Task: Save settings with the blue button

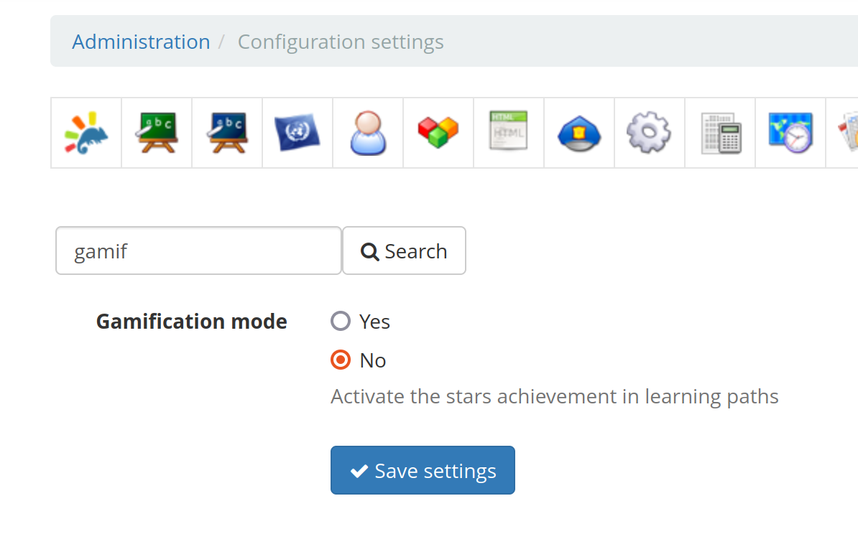Action: [x=423, y=470]
